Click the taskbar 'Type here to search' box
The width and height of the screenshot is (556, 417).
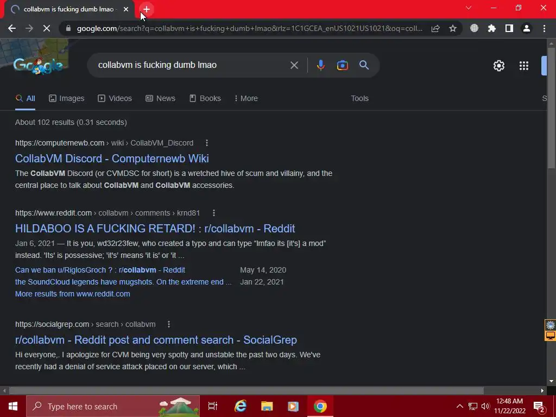pos(113,406)
